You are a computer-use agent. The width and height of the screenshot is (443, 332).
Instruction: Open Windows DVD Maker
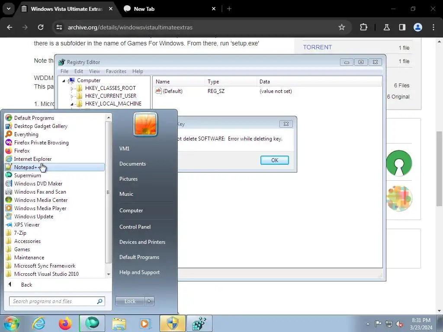coord(38,183)
